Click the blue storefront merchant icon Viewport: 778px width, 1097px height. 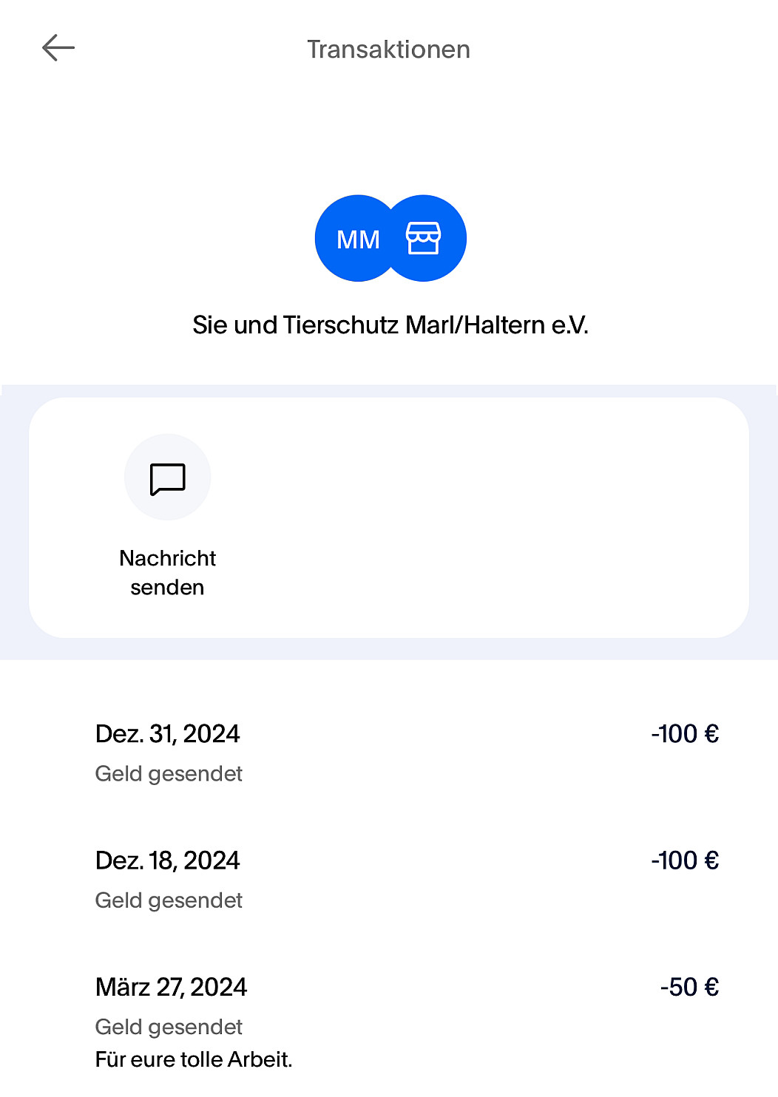pos(424,238)
